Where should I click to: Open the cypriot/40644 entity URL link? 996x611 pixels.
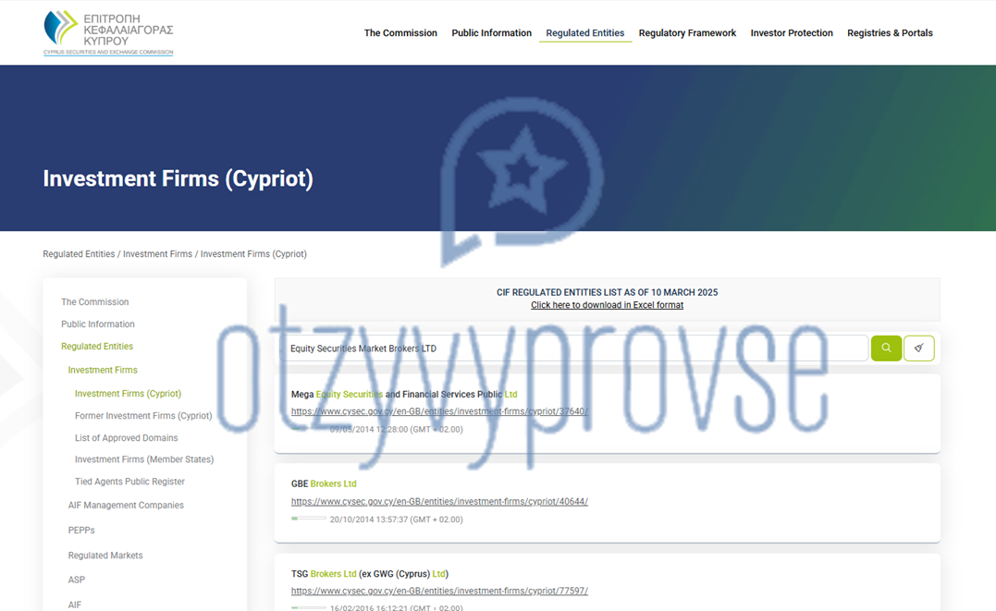pyautogui.click(x=439, y=502)
